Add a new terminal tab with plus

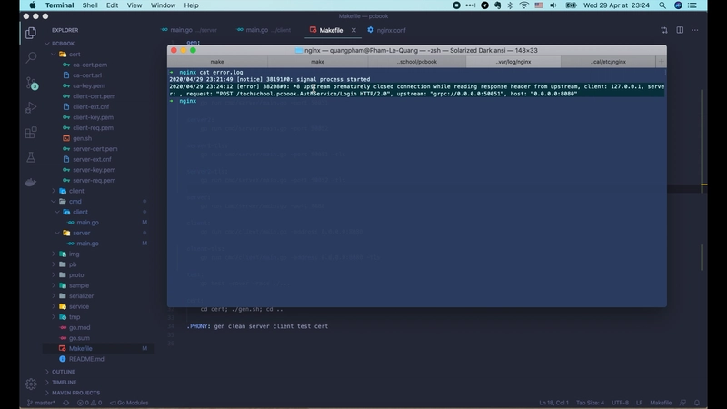coord(662,61)
